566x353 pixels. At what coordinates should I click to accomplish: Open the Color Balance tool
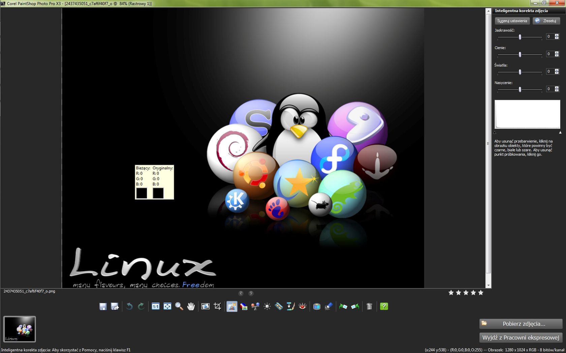[x=244, y=306]
